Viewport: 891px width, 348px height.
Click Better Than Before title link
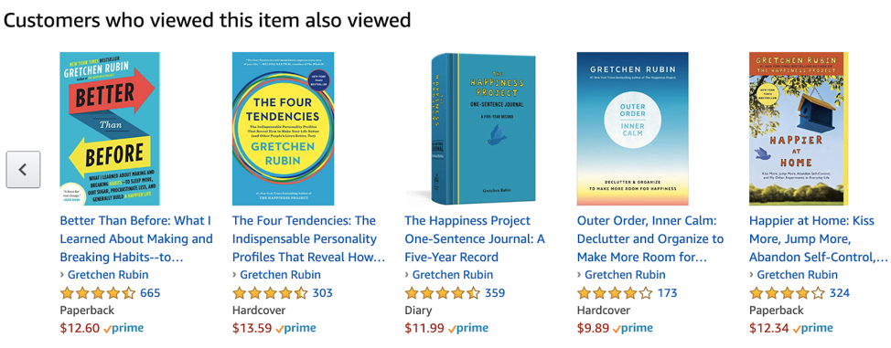coord(136,238)
